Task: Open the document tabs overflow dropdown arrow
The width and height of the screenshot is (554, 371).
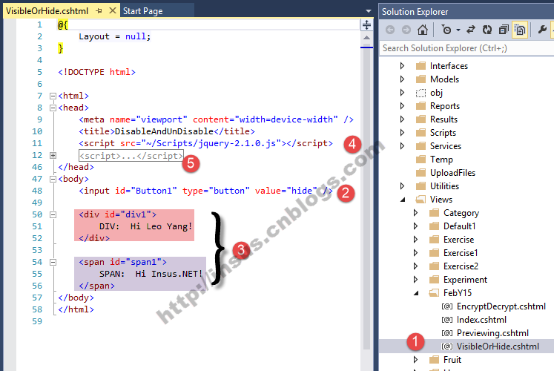Action: pyautogui.click(x=368, y=11)
